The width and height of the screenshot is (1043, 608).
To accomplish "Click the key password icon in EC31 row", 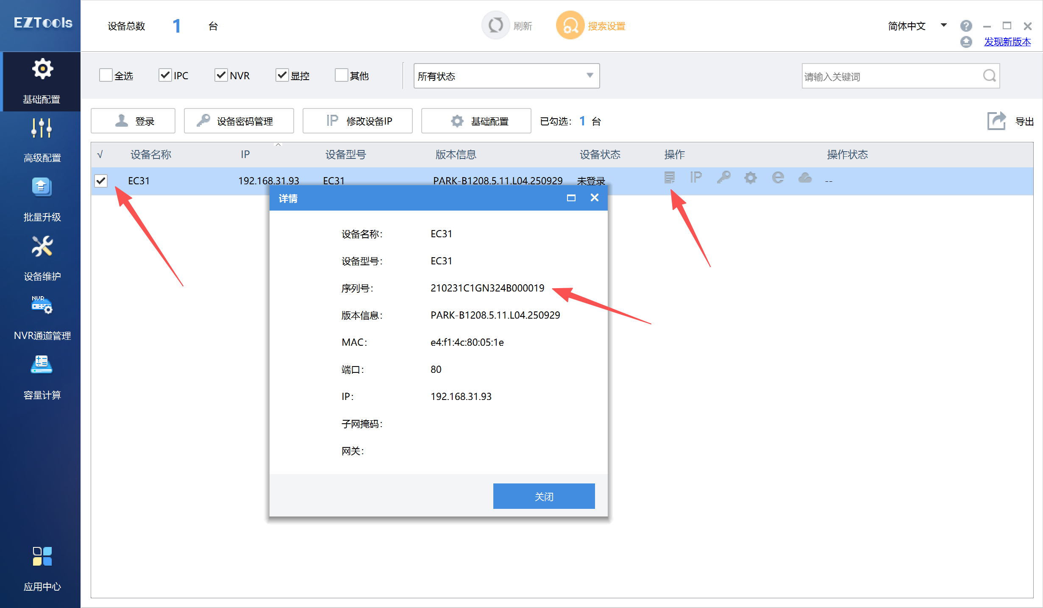I will point(723,178).
